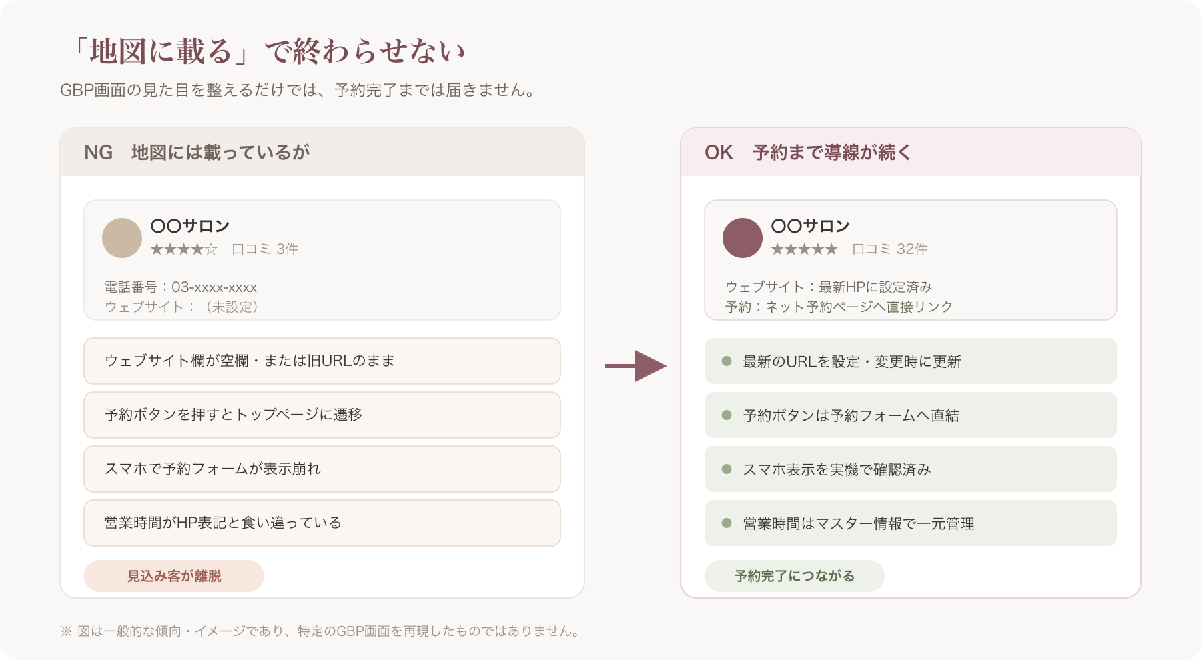Image resolution: width=1201 pixels, height=660 pixels.
Task: Click the NG 地図には載っているが header
Action: tap(322, 152)
